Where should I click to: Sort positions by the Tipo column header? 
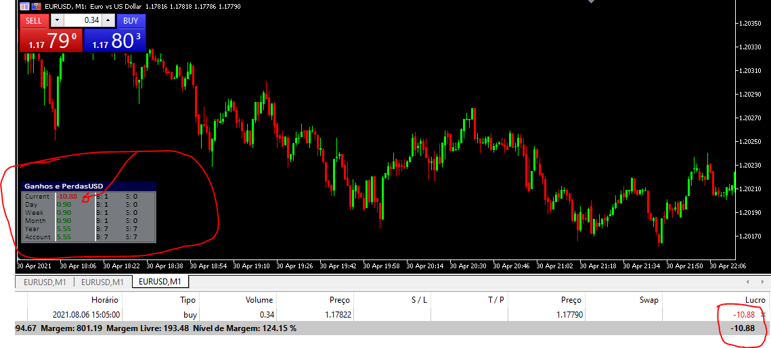tap(188, 300)
